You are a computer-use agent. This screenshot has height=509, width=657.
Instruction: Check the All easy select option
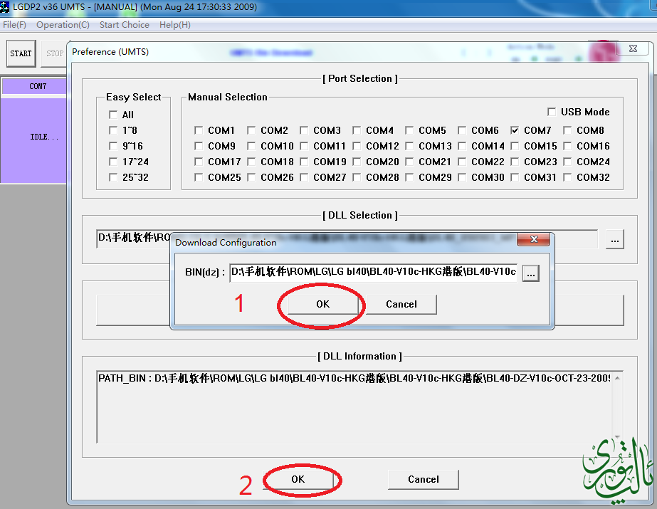[x=113, y=115]
